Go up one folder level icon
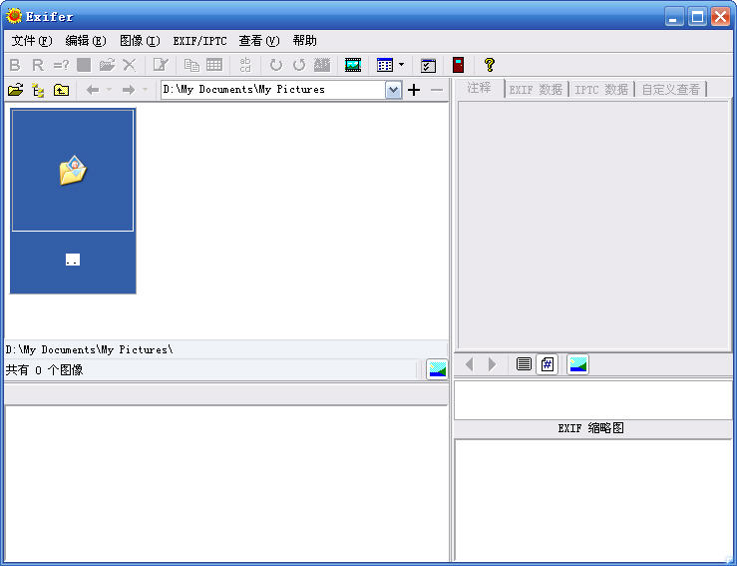 [x=61, y=90]
